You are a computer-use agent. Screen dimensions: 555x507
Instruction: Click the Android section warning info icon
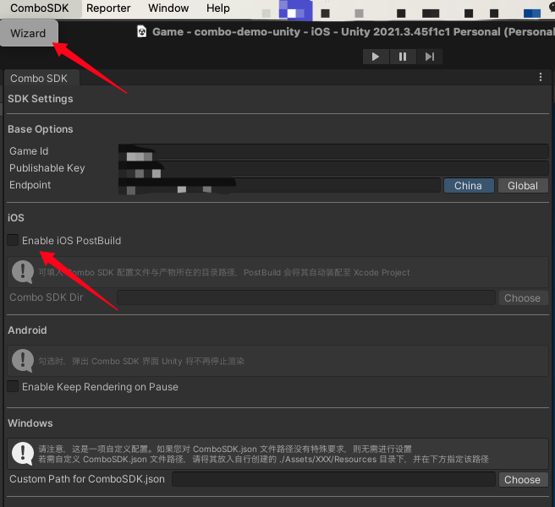[23, 361]
